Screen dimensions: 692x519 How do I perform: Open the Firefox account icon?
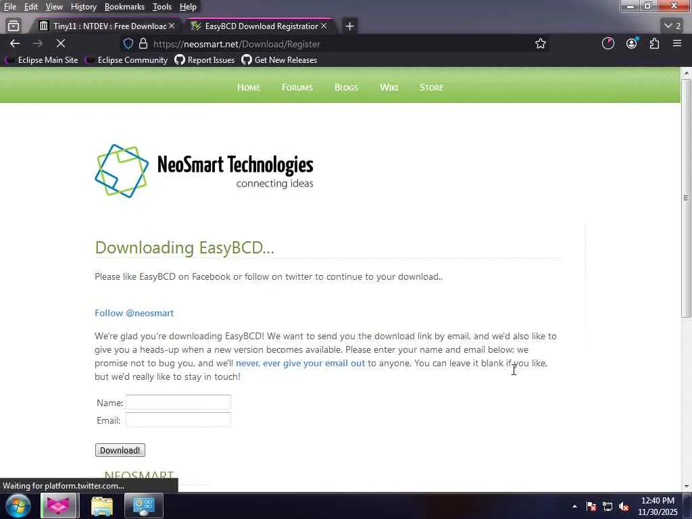632,43
